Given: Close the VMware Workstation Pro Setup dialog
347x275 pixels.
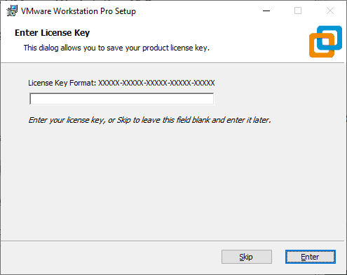Looking at the screenshot, I should tap(330, 11).
